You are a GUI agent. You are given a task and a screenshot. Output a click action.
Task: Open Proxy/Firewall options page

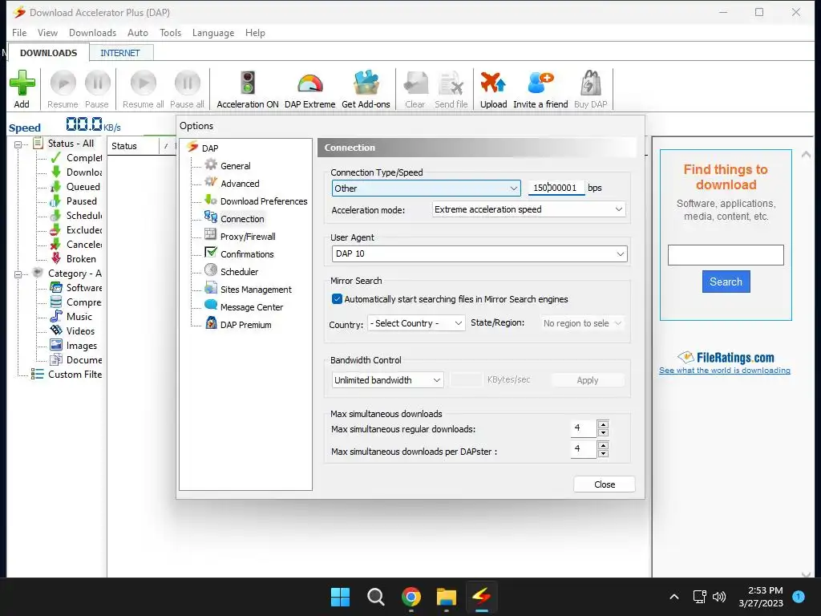248,237
